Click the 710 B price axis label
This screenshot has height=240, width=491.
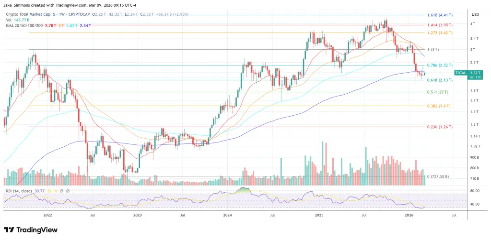(x=475, y=178)
